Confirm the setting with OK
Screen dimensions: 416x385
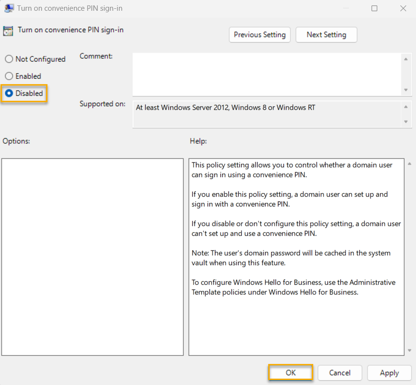[291, 373]
